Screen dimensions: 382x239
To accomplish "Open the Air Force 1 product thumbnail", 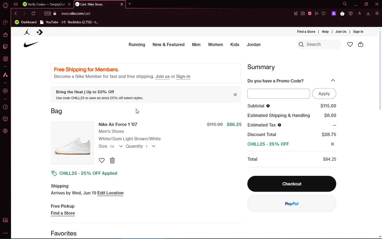I will point(73,143).
